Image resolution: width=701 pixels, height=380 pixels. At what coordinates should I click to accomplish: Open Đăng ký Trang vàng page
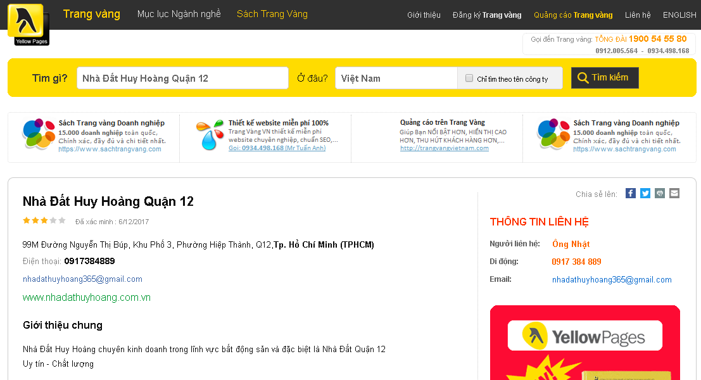pyautogui.click(x=487, y=15)
